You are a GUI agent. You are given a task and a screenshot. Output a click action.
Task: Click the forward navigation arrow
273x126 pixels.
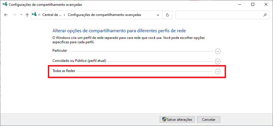coord(14,15)
